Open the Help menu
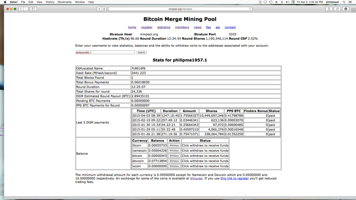 pyautogui.click(x=91, y=2)
